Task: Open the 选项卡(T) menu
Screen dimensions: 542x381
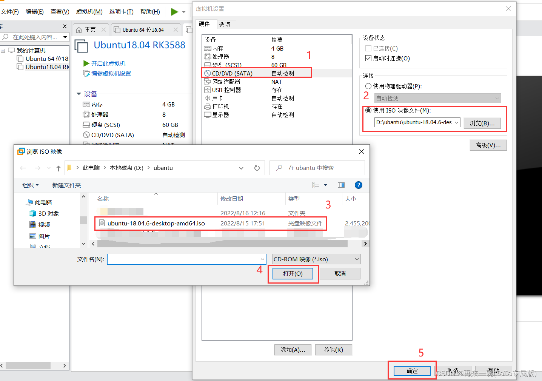Action: coord(121,12)
